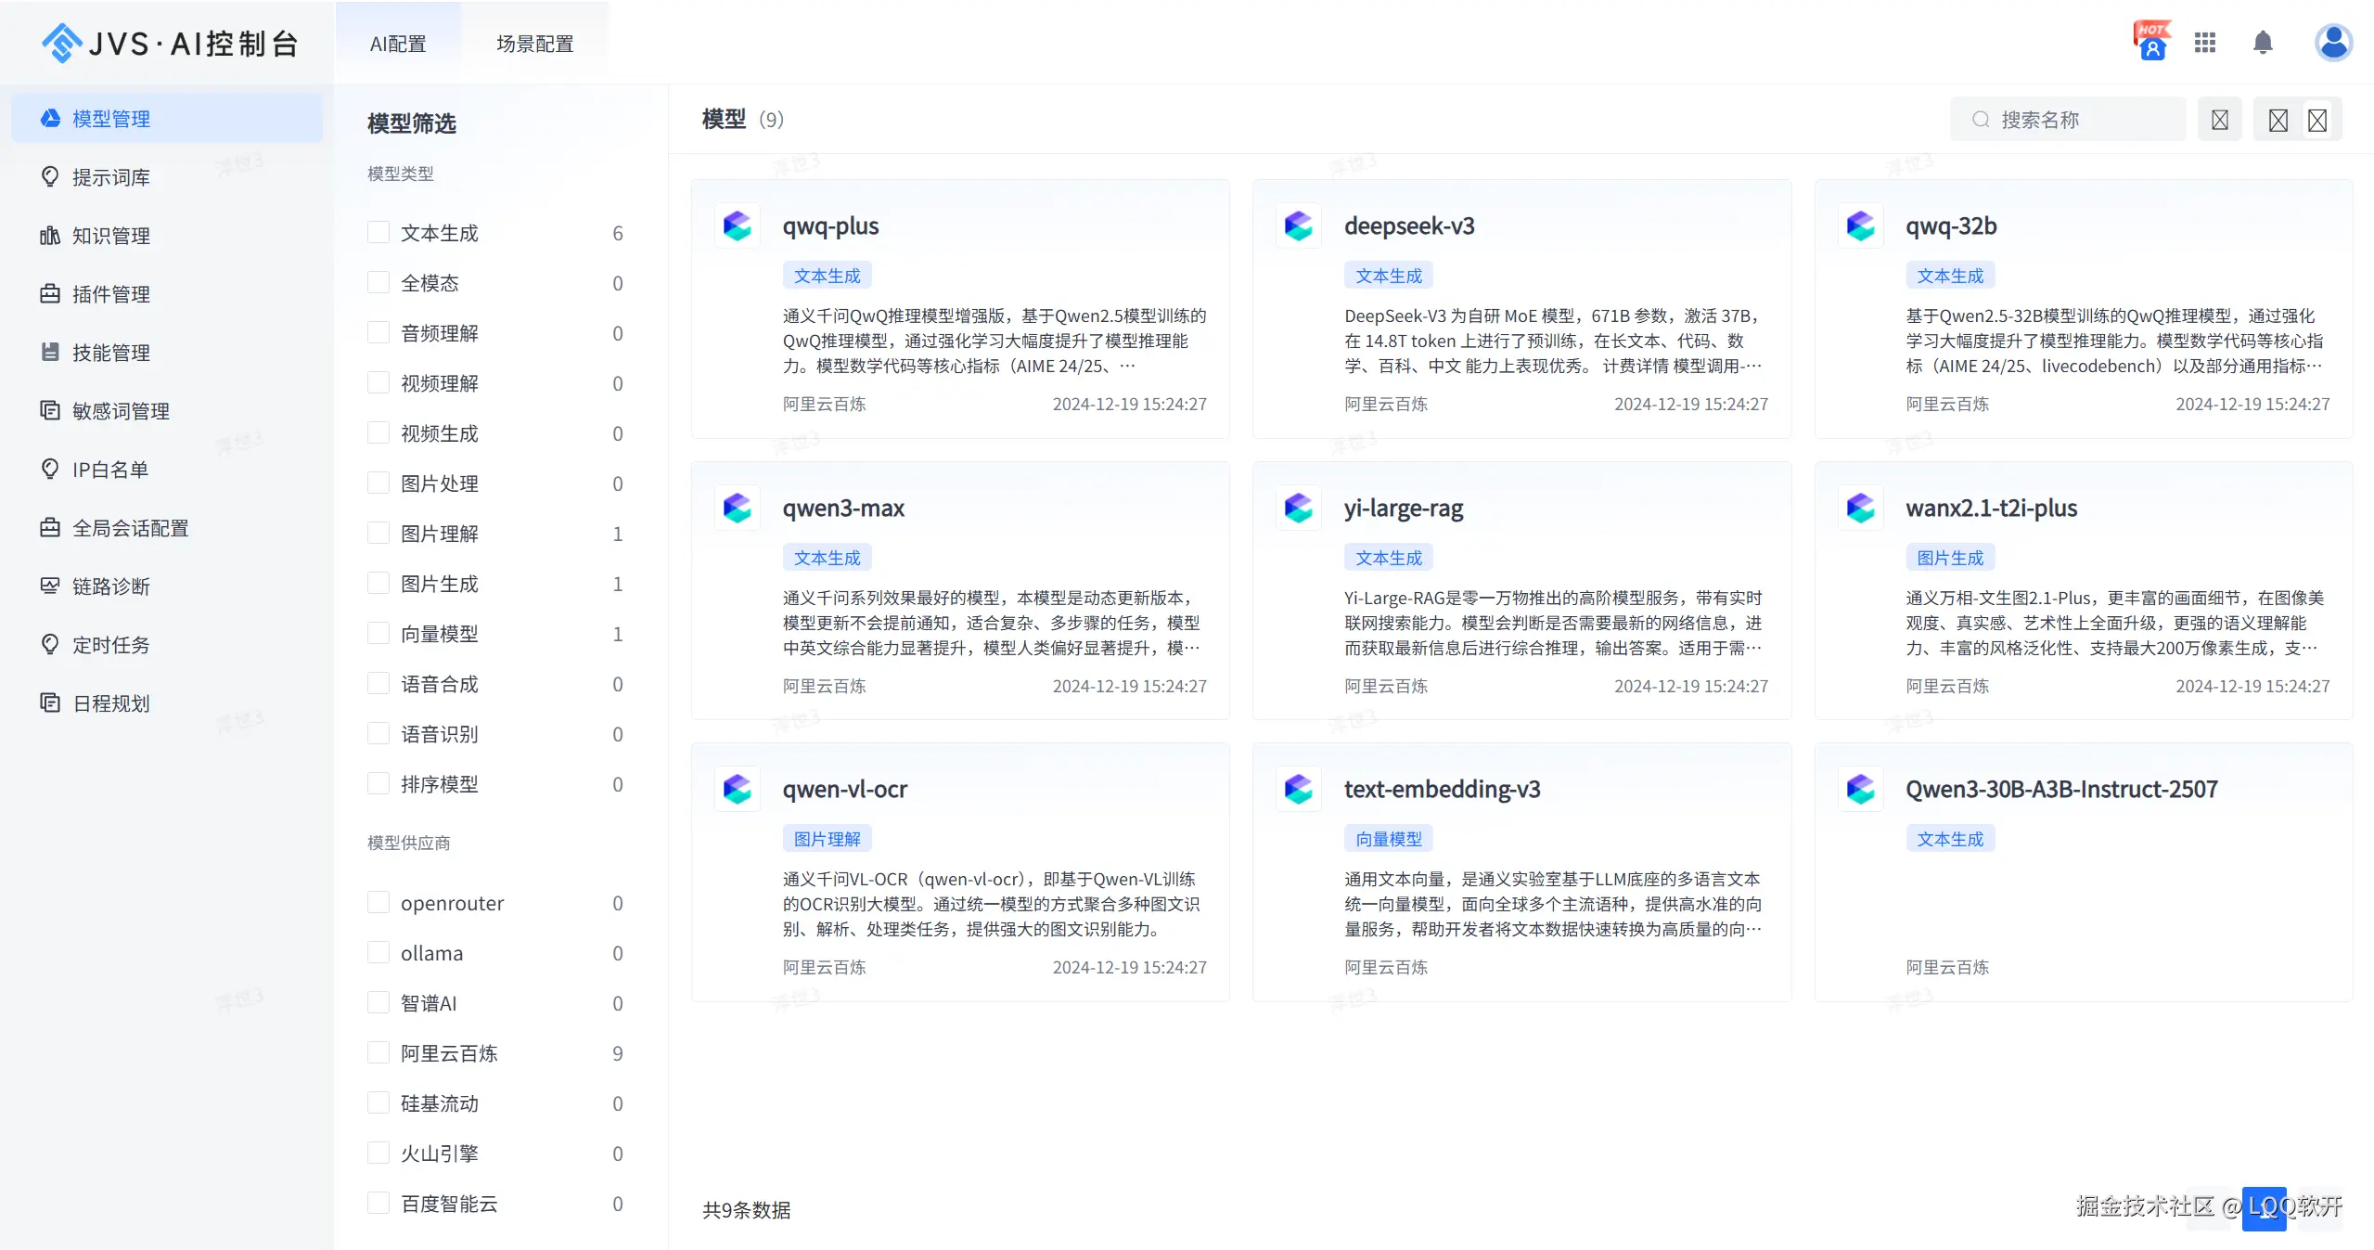Click the JVS logo icon
Screen dimensions: 2374x1250
[61, 43]
